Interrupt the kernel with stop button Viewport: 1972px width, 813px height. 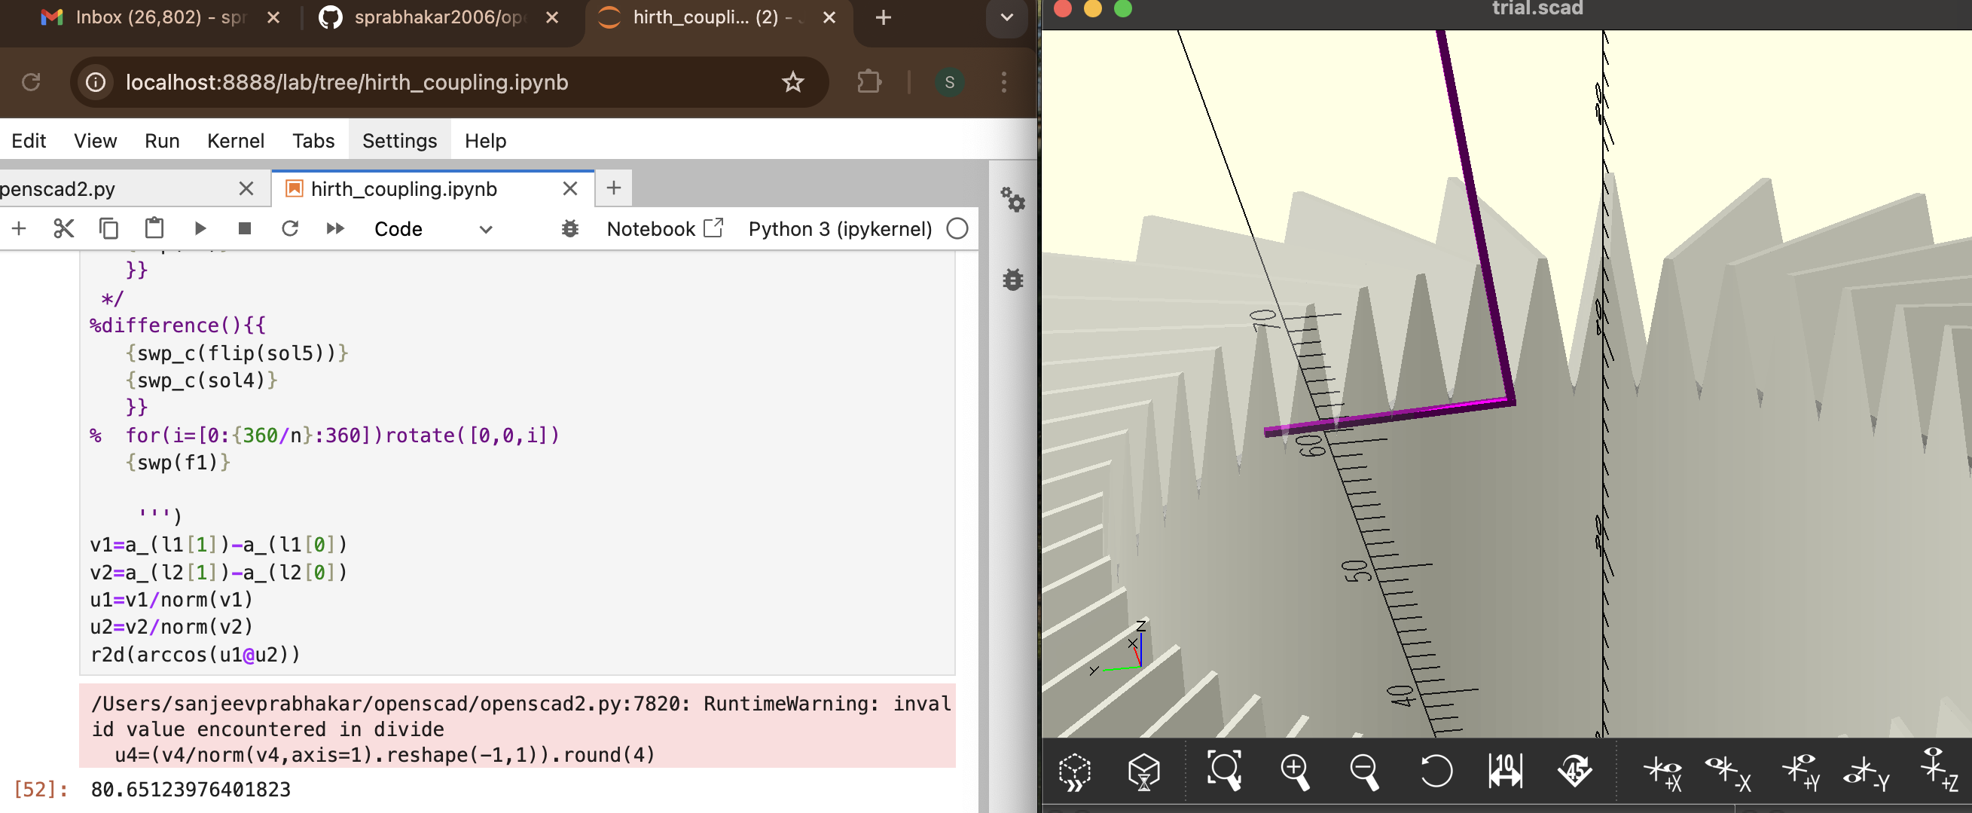[245, 228]
